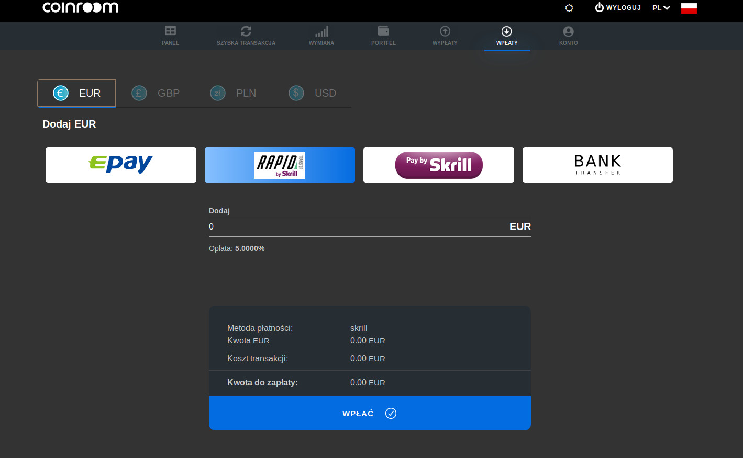Viewport: 743px width, 458px height.
Task: Switch to the USD currency tab
Action: point(312,93)
